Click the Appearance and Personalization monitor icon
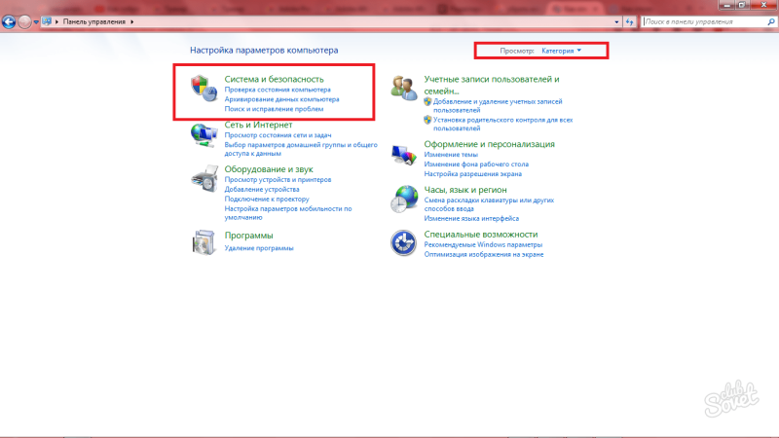This screenshot has width=779, height=438. [x=404, y=155]
